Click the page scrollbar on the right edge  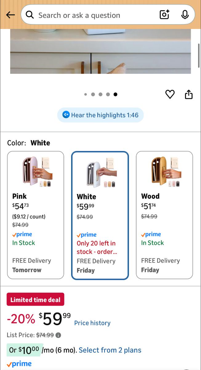199,55
